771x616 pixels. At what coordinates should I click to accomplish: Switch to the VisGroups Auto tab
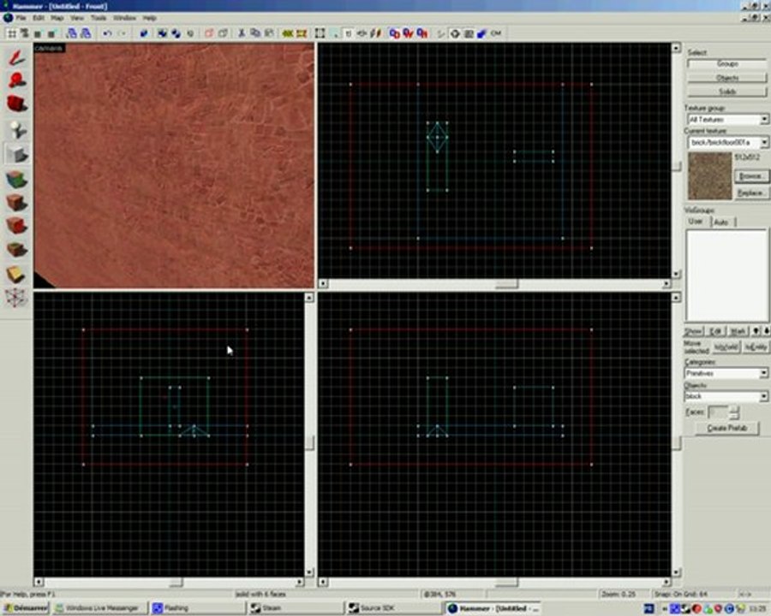pos(721,222)
